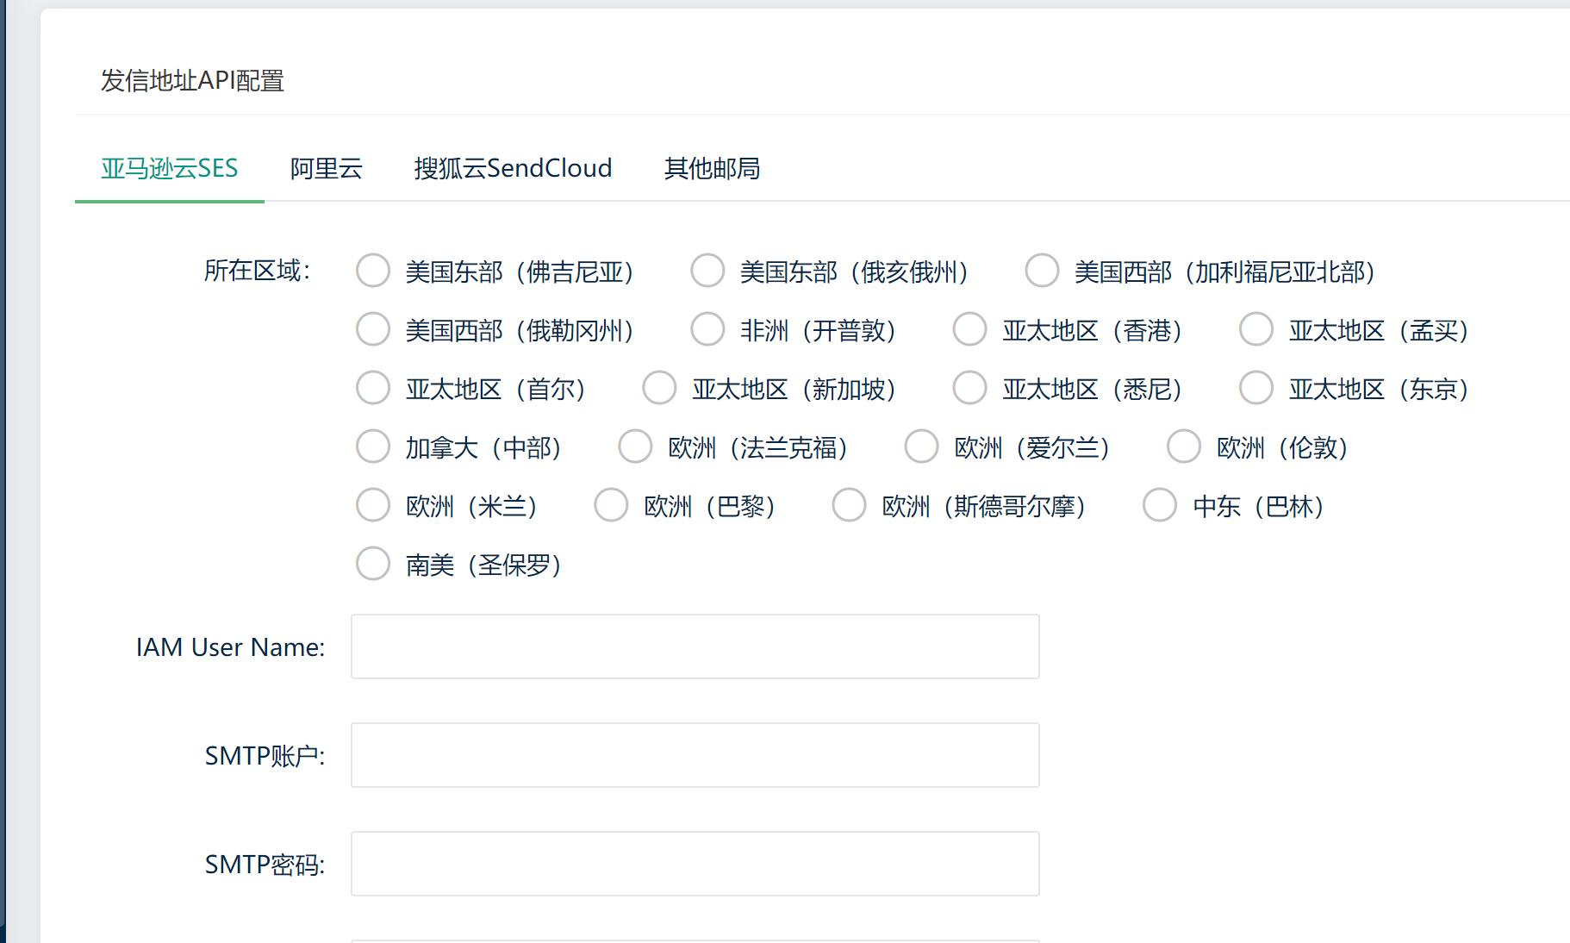Choose 亚太地区（东京）region
This screenshot has width=1570, height=943.
pos(1255,388)
